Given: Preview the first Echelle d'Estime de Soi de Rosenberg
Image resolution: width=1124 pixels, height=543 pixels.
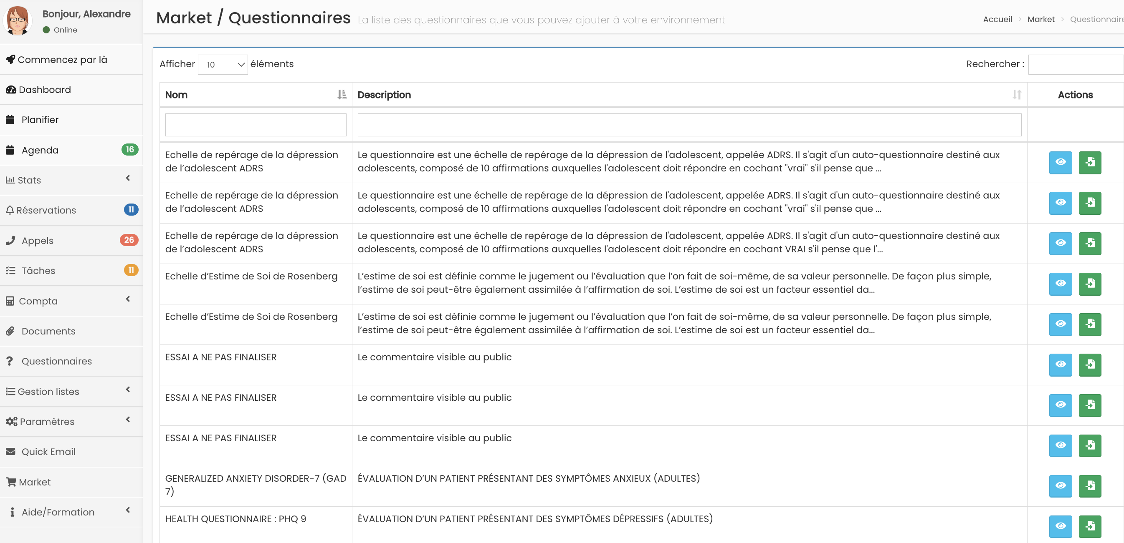Looking at the screenshot, I should pyautogui.click(x=1060, y=284).
